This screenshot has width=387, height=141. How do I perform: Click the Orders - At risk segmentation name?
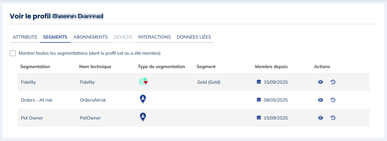[x=37, y=100]
